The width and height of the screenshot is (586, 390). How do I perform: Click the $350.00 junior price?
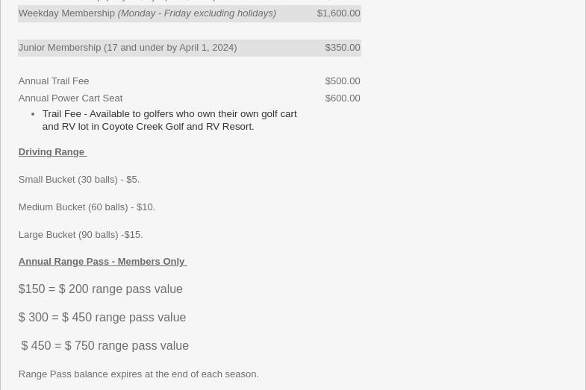(342, 47)
